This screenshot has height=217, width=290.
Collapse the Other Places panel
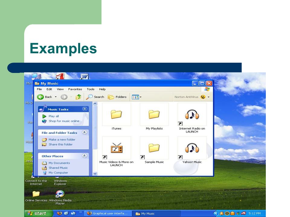85,156
